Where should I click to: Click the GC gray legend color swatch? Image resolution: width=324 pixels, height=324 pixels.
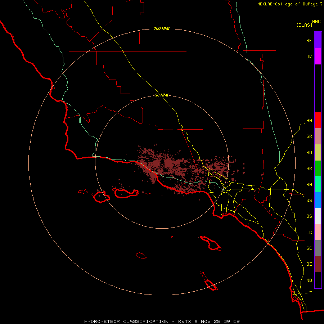318,248
